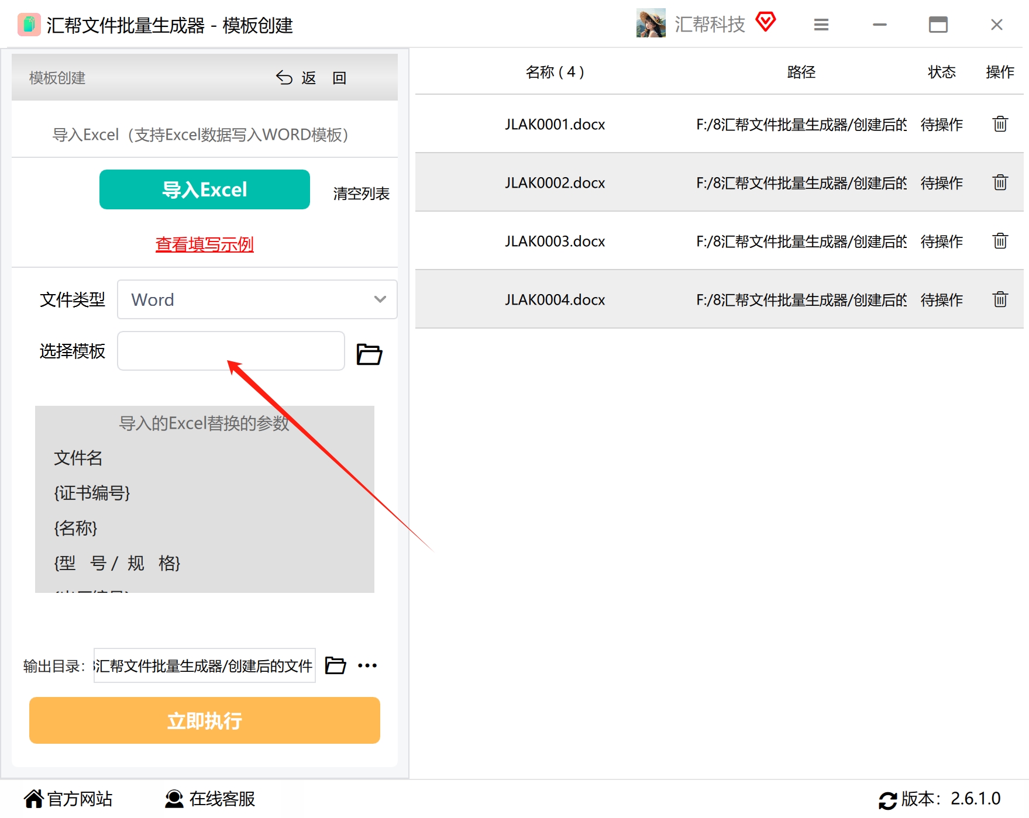Open the hamburger menu in title bar
The height and width of the screenshot is (818, 1029).
tap(821, 25)
